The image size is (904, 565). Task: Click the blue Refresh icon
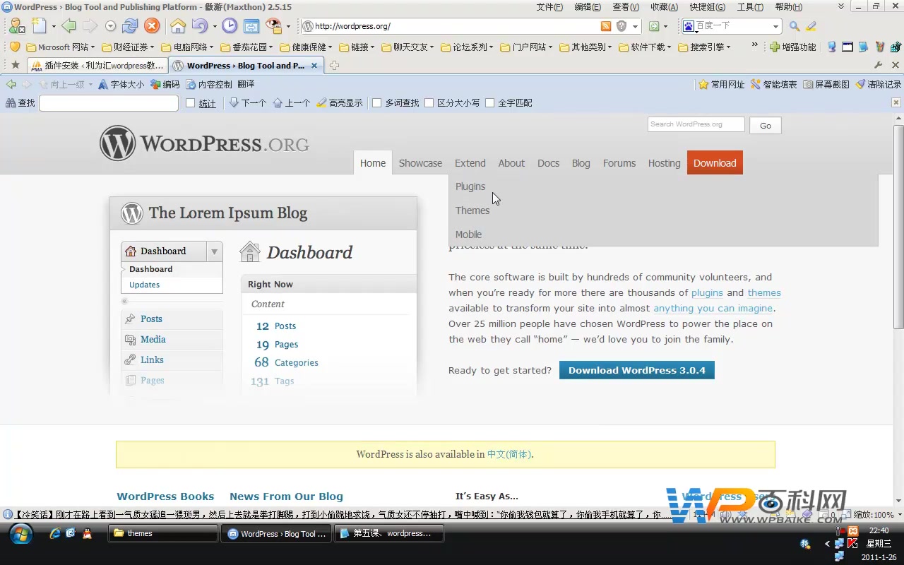click(130, 26)
